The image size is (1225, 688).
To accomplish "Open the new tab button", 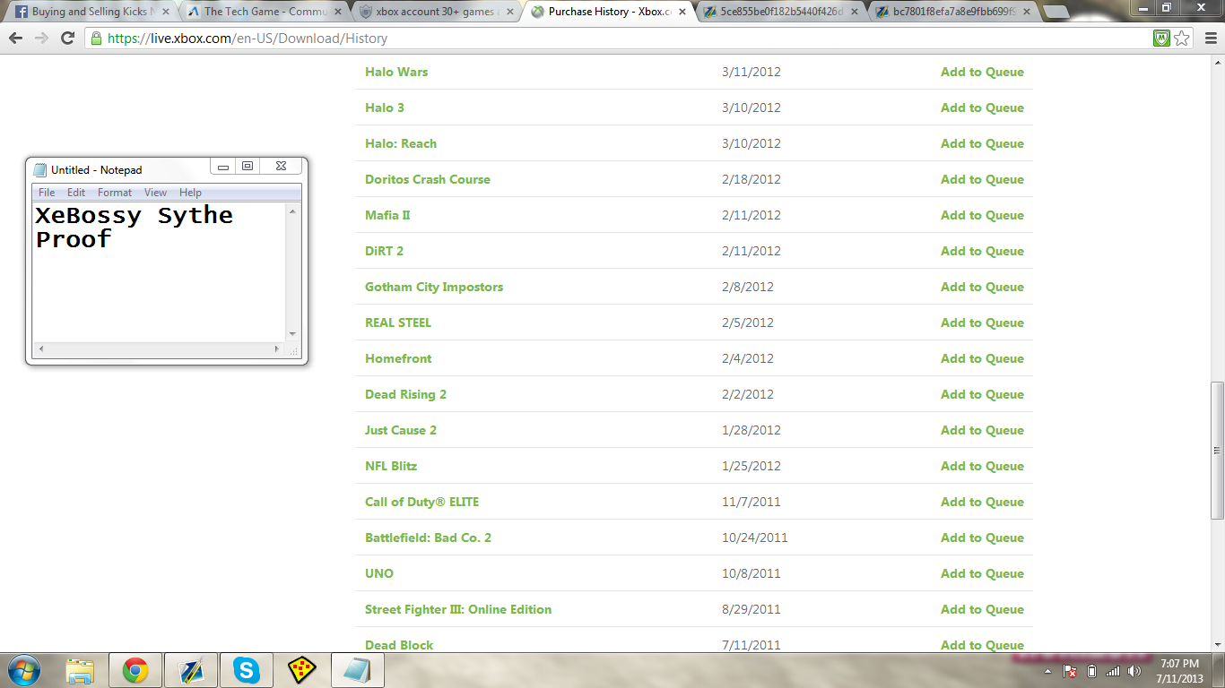I will 1056,12.
